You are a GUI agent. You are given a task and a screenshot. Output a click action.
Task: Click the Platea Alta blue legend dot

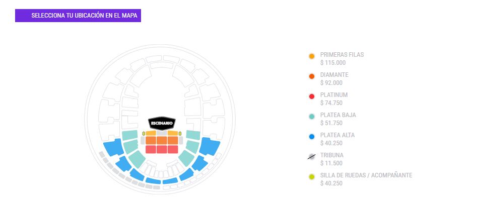coord(311,137)
